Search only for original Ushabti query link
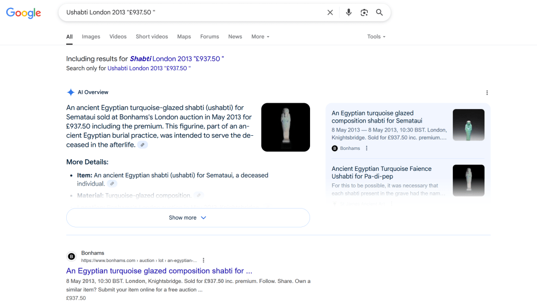The image size is (537, 305). tap(149, 68)
